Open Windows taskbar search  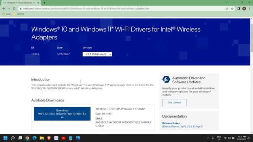pos(13,138)
